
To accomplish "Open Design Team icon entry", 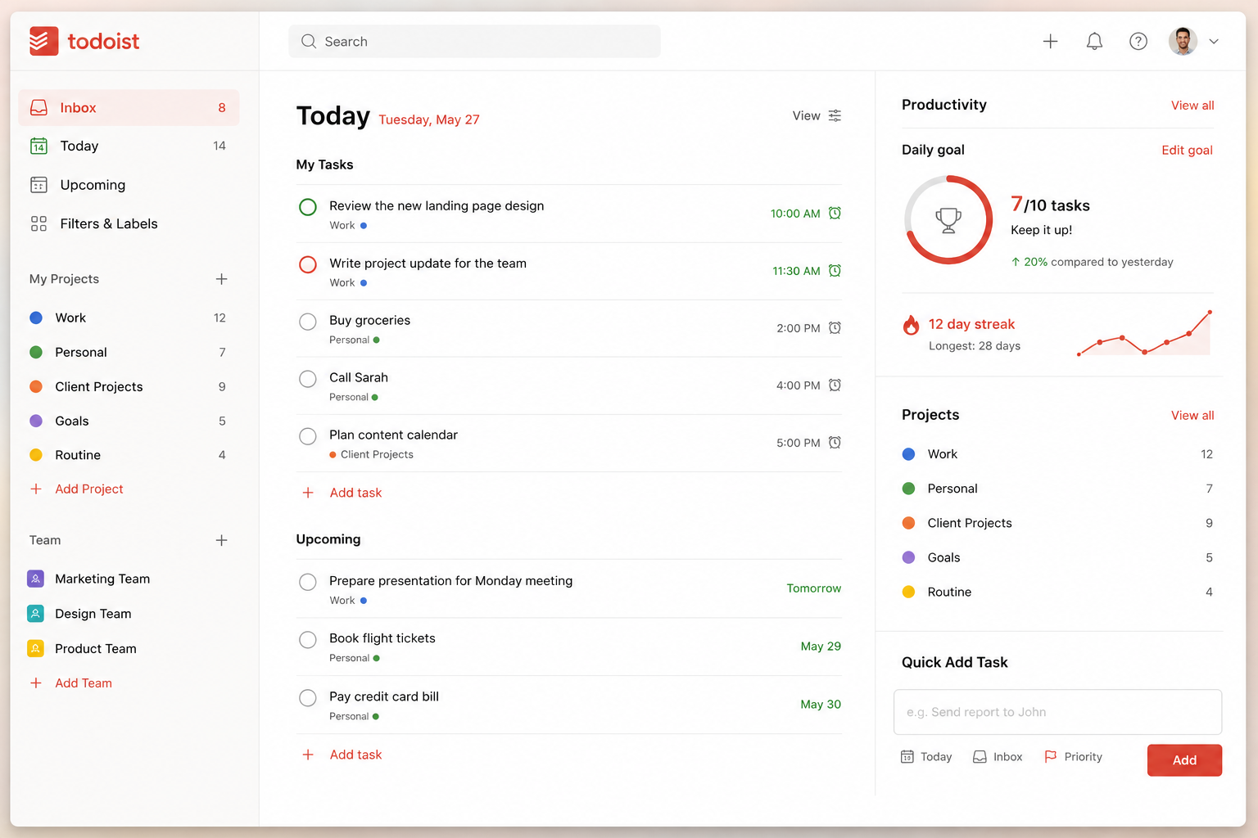I will (35, 614).
